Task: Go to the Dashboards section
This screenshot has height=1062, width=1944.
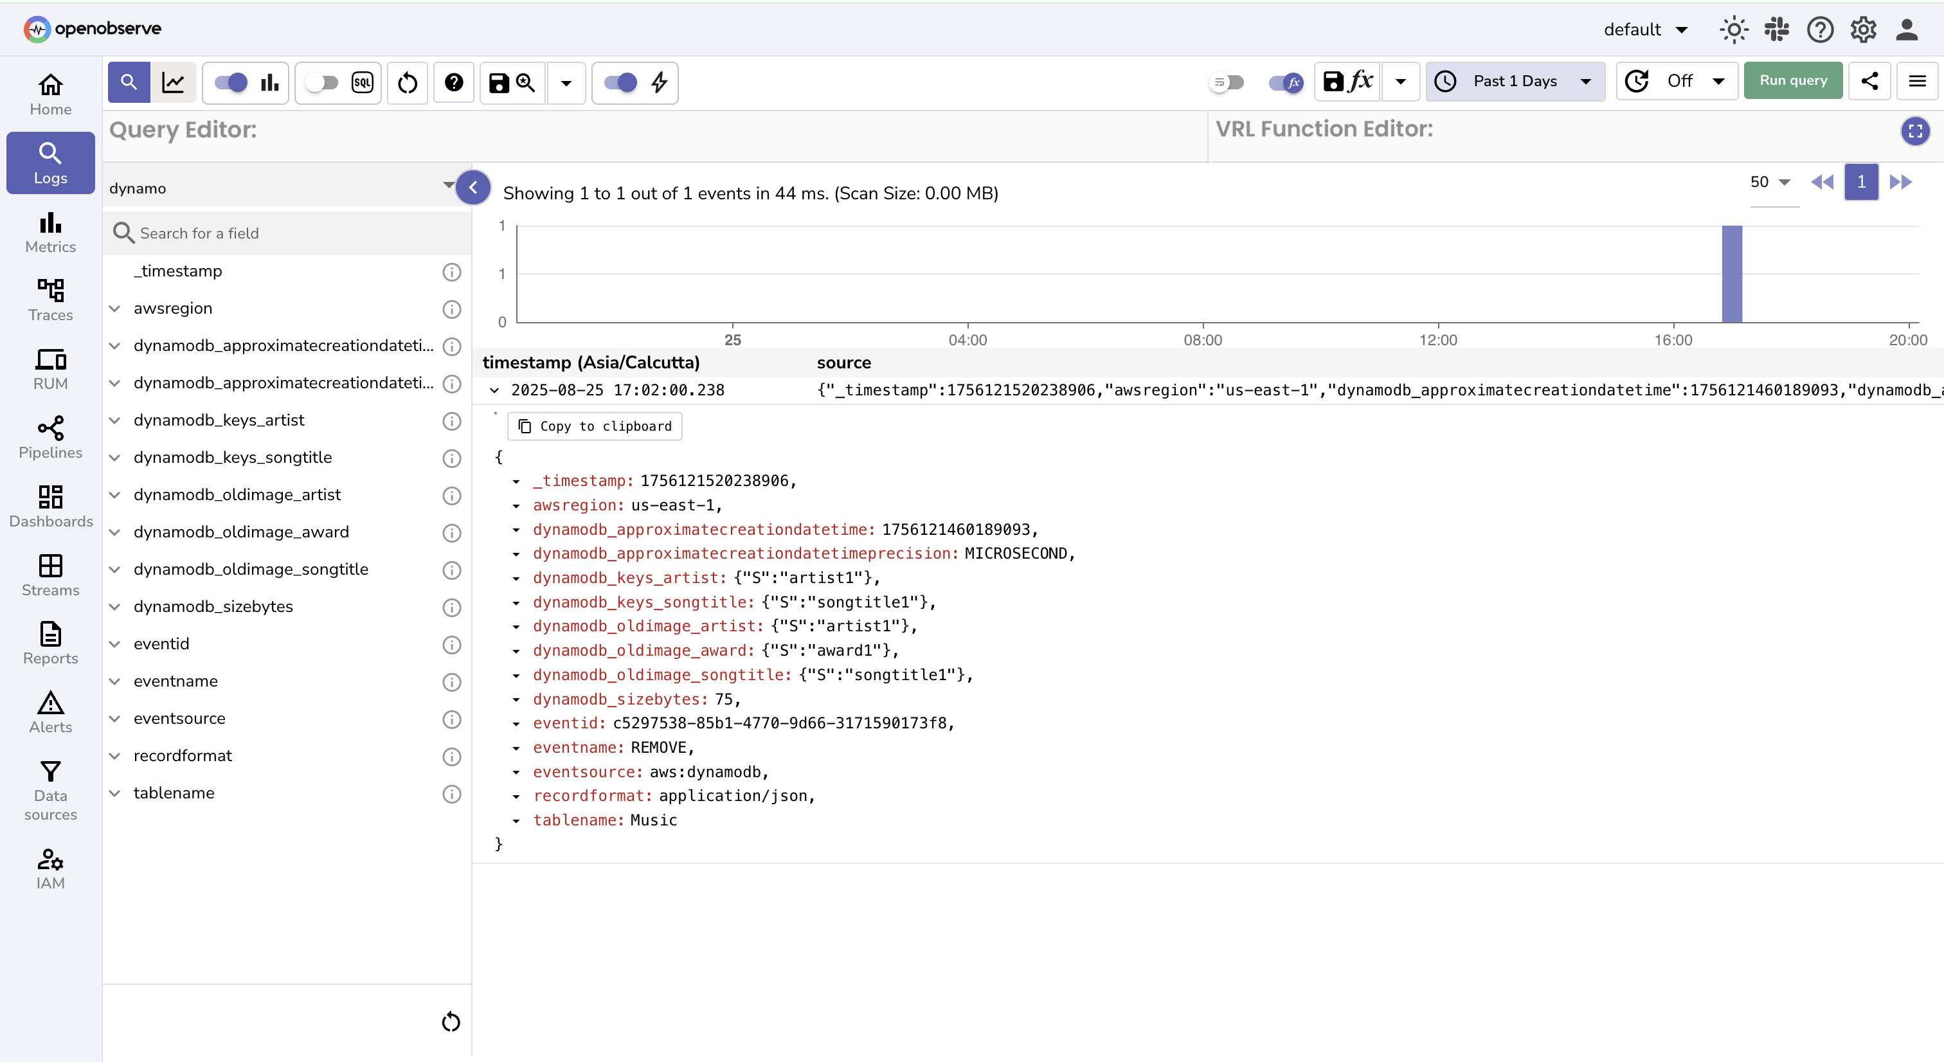Action: point(50,506)
